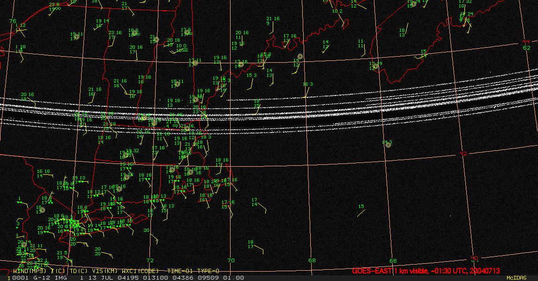Click the TYPE=0 legend entry
The height and width of the screenshot is (281, 538).
208,271
